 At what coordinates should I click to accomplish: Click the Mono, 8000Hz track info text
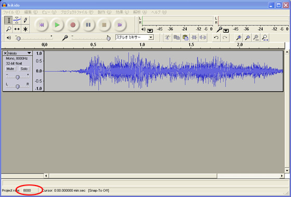17,58
